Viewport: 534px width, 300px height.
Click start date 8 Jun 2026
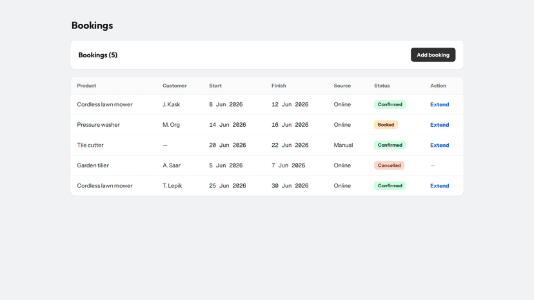[x=226, y=104]
